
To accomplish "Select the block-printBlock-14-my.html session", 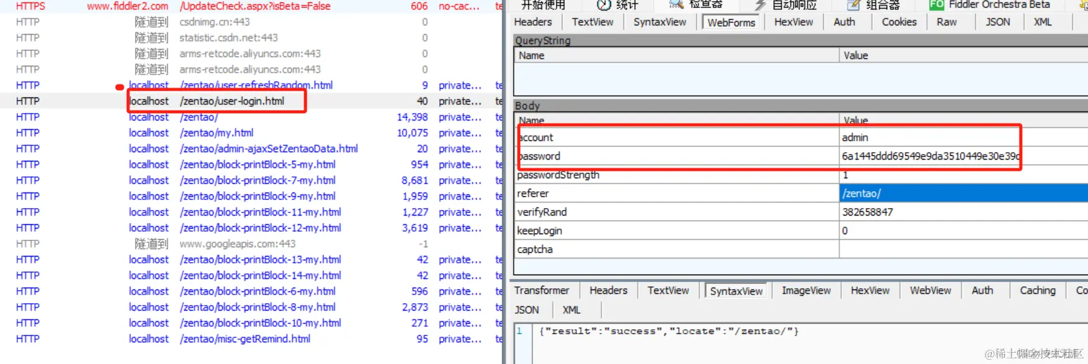I will pos(251,275).
